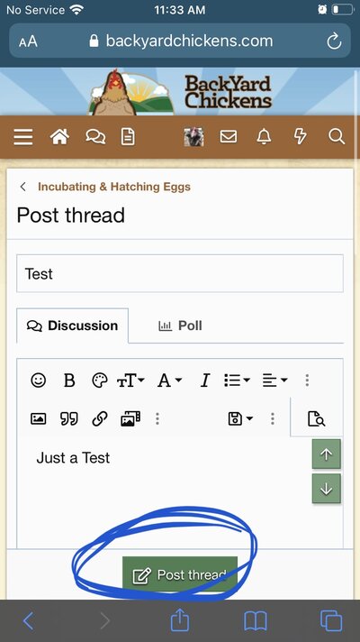
Task: Open the notifications bell
Action: tap(264, 136)
